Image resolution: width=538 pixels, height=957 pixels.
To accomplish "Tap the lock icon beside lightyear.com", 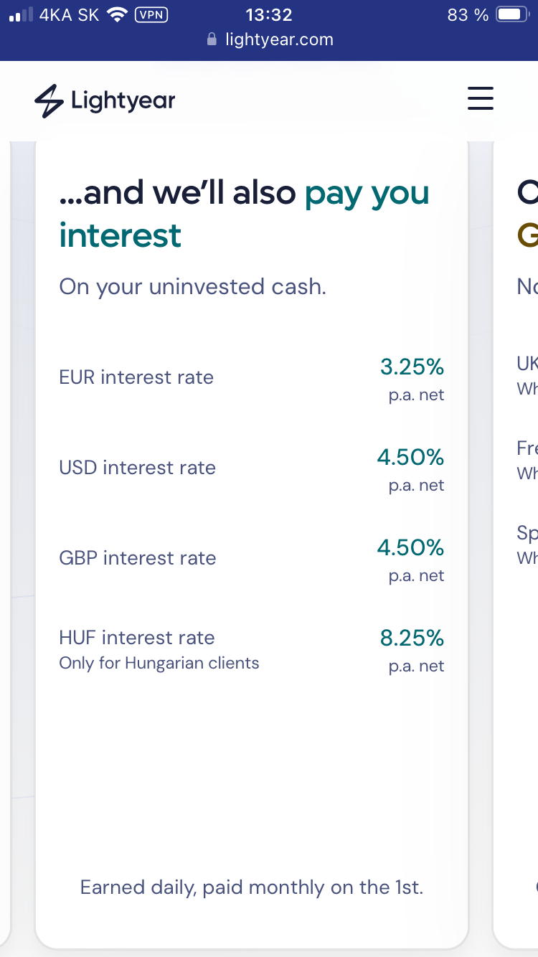I will pyautogui.click(x=212, y=39).
